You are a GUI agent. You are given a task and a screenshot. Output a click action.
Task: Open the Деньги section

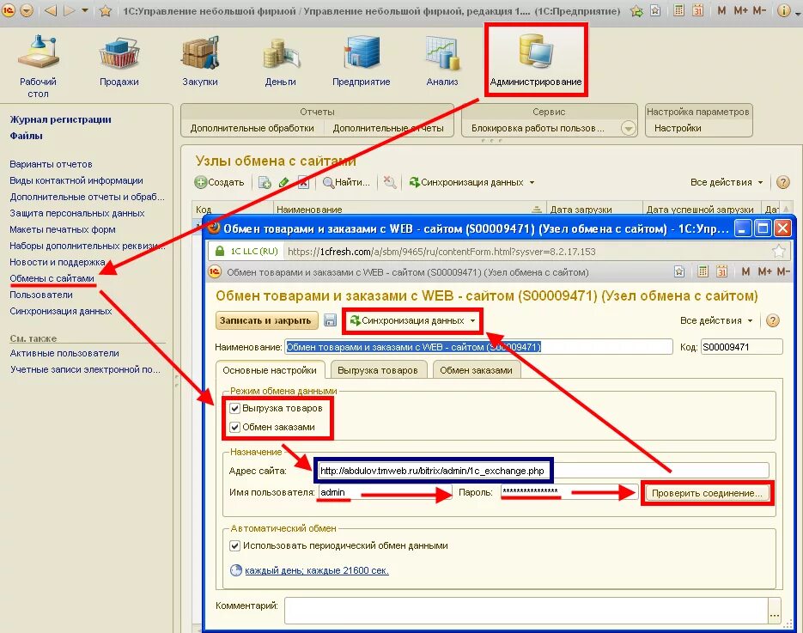pos(281,61)
